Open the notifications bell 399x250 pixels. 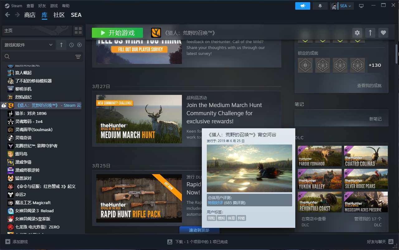pyautogui.click(x=320, y=6)
